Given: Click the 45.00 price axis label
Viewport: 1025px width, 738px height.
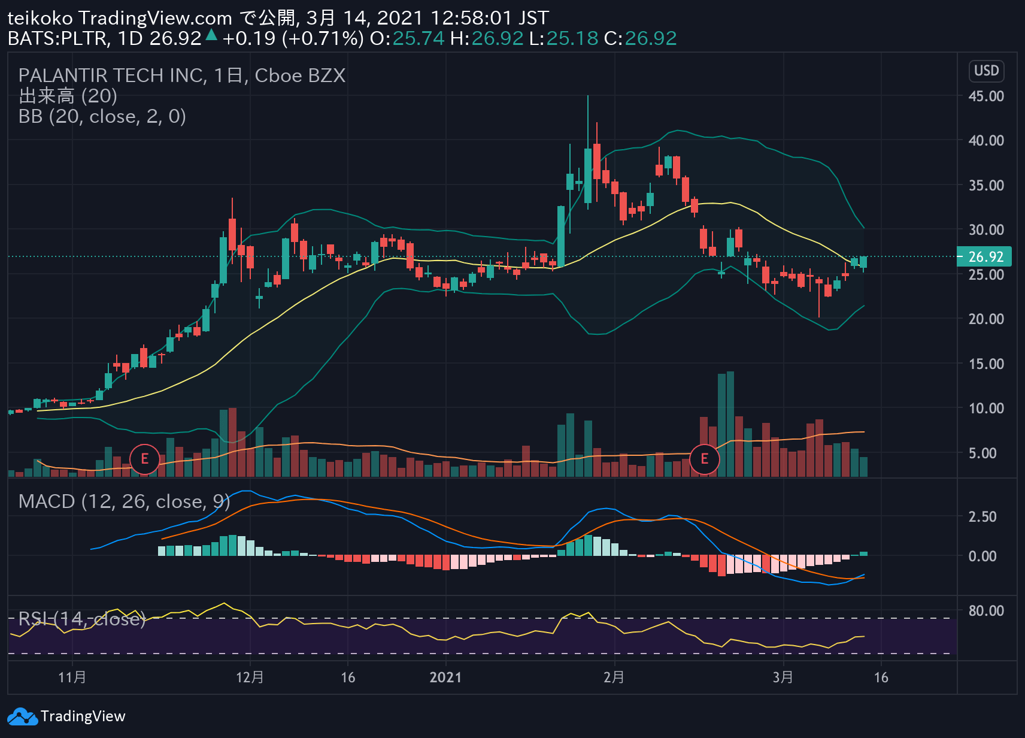Looking at the screenshot, I should click(986, 96).
